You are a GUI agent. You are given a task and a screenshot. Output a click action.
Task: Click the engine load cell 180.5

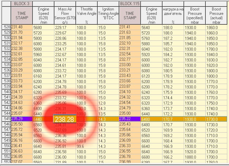click(173, 71)
